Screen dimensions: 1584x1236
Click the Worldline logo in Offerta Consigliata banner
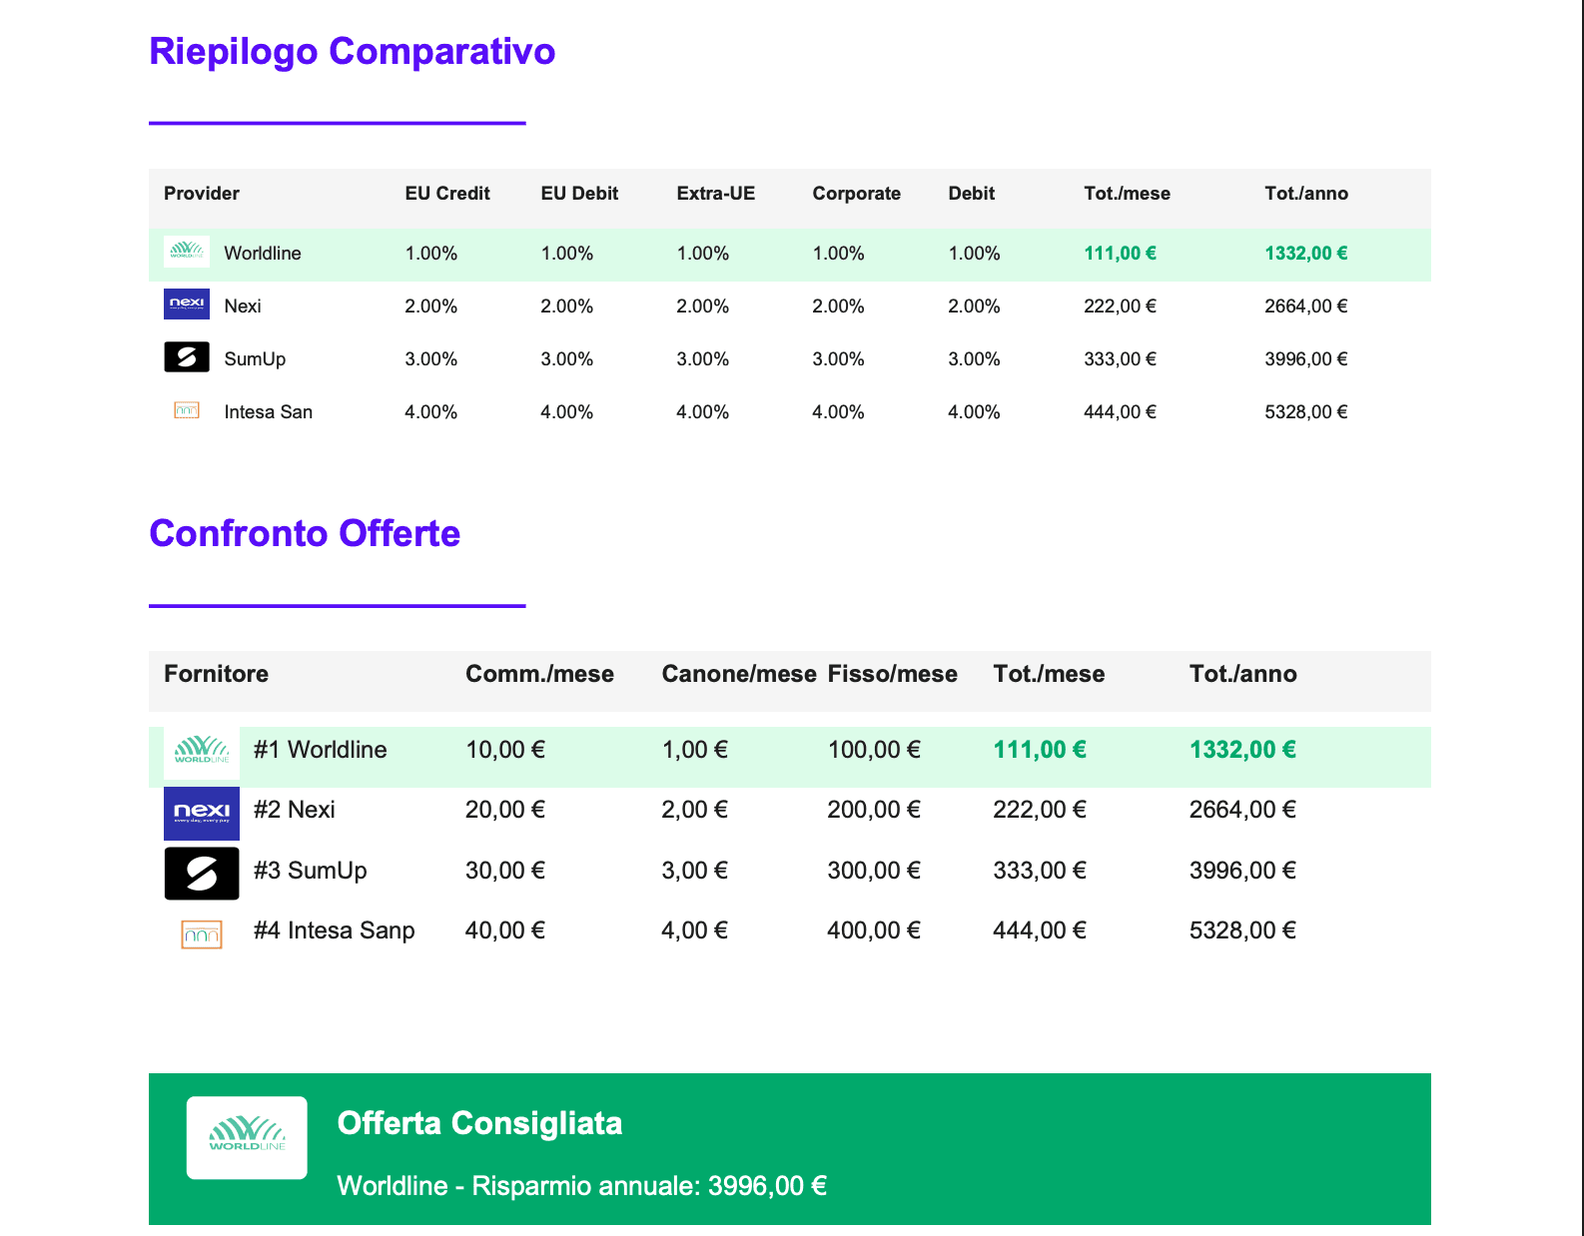point(247,1138)
